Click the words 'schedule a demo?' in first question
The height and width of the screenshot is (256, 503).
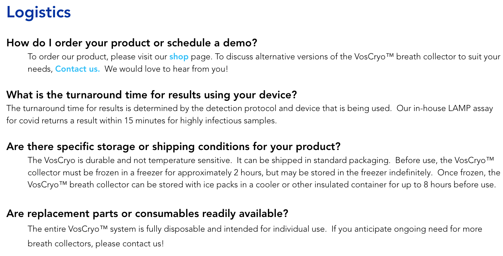coord(212,43)
